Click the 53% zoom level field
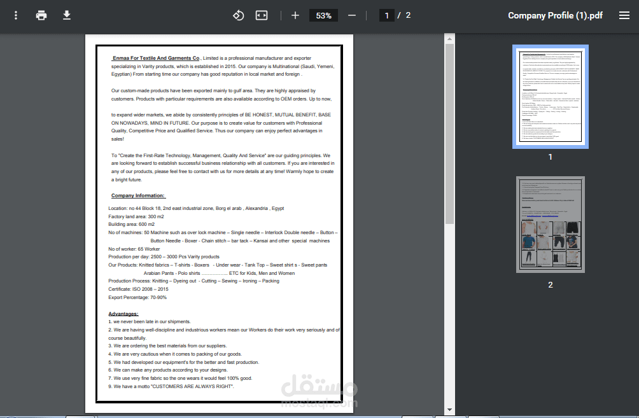639x418 pixels. tap(323, 15)
